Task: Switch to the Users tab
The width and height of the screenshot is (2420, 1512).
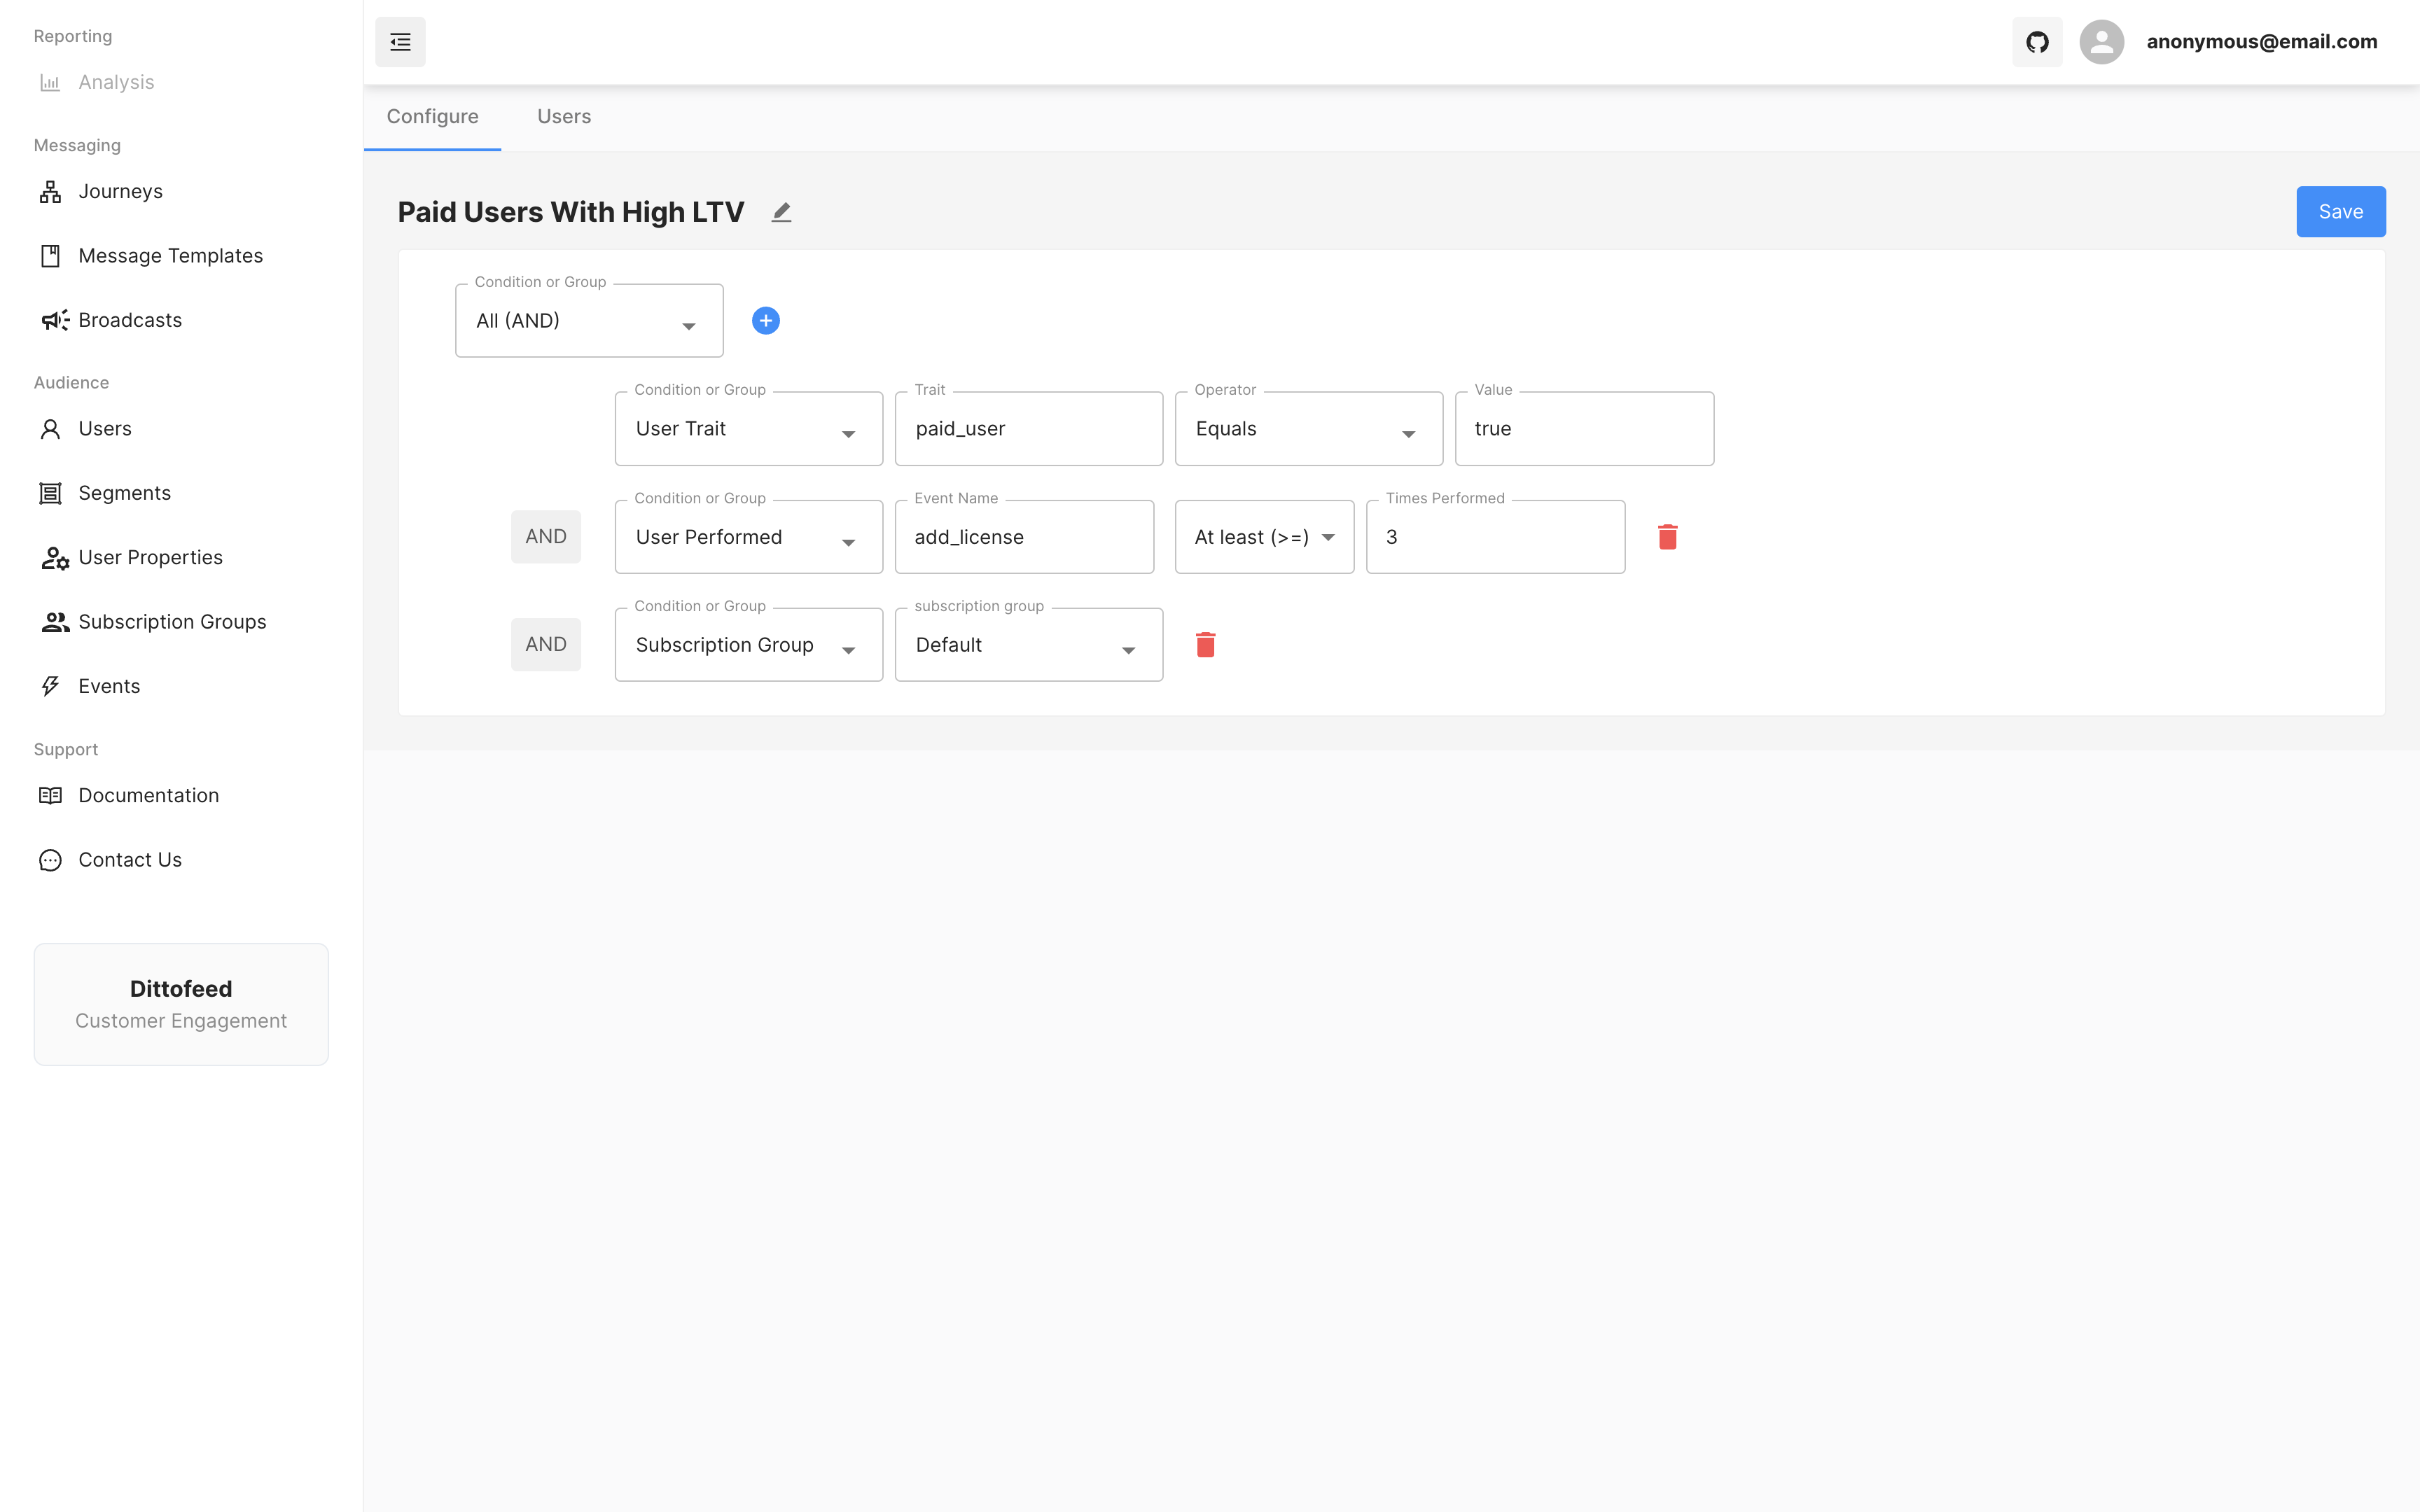Action: pyautogui.click(x=563, y=117)
